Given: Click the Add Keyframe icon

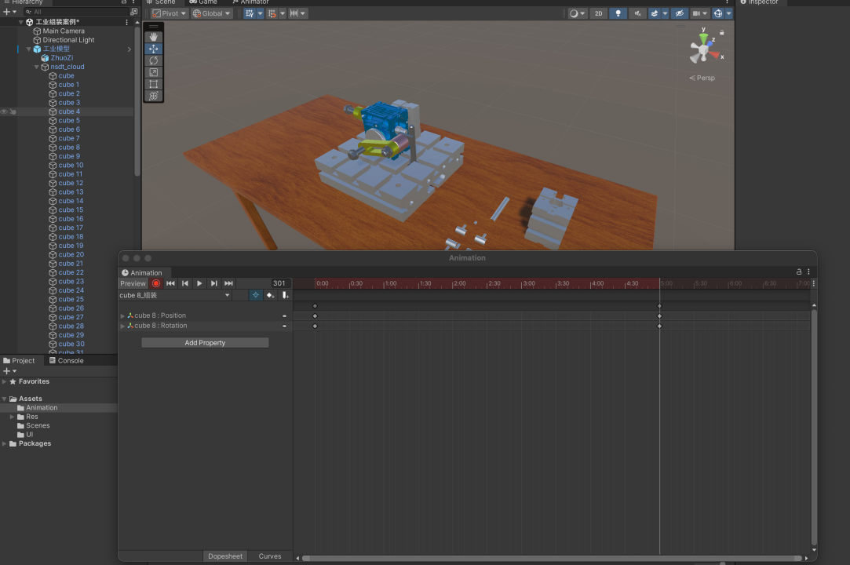Looking at the screenshot, I should point(271,296).
